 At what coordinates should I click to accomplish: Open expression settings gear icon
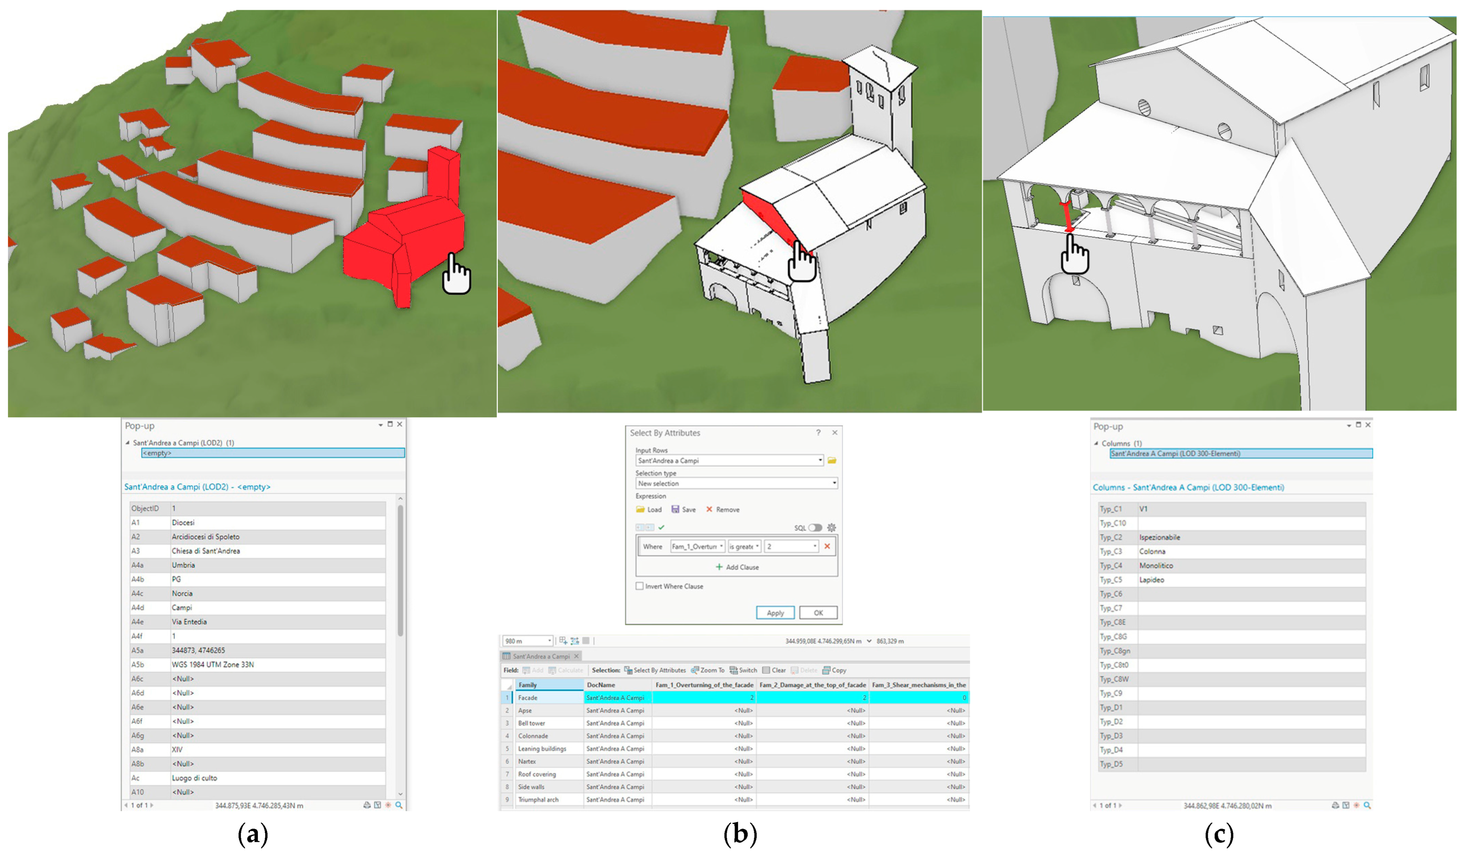point(832,527)
